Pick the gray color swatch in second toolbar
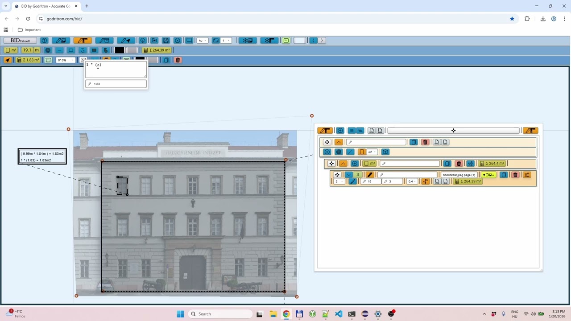The height and width of the screenshot is (321, 571). (132, 50)
